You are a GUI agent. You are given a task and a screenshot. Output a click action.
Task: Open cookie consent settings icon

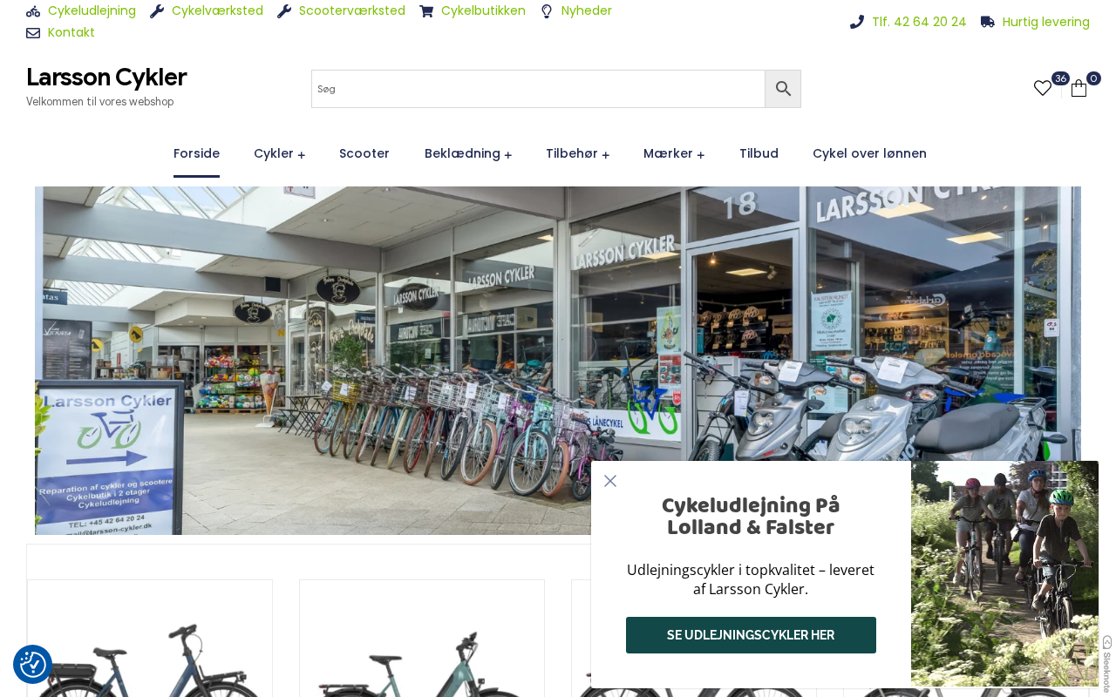[32, 665]
